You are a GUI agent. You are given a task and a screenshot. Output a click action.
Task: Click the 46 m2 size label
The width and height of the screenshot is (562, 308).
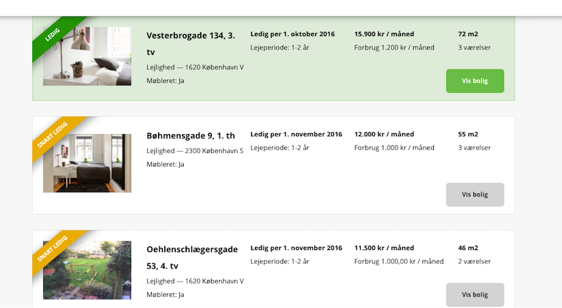468,248
